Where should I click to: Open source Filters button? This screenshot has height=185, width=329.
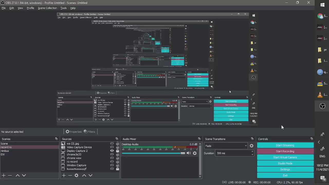89,132
